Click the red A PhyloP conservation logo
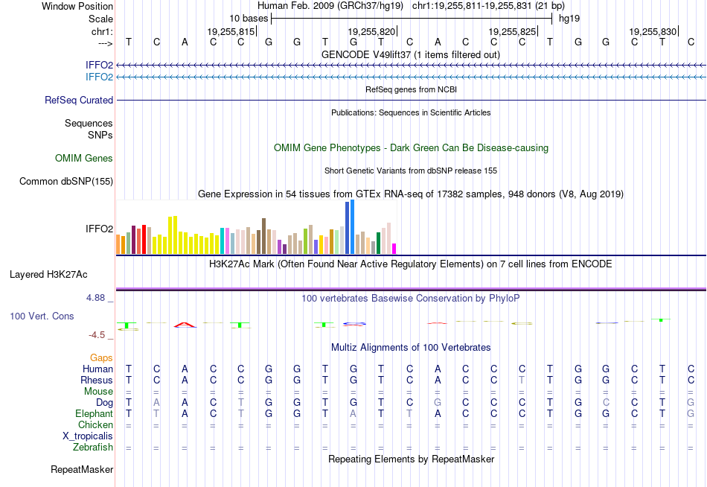The width and height of the screenshot is (707, 487). 185,325
